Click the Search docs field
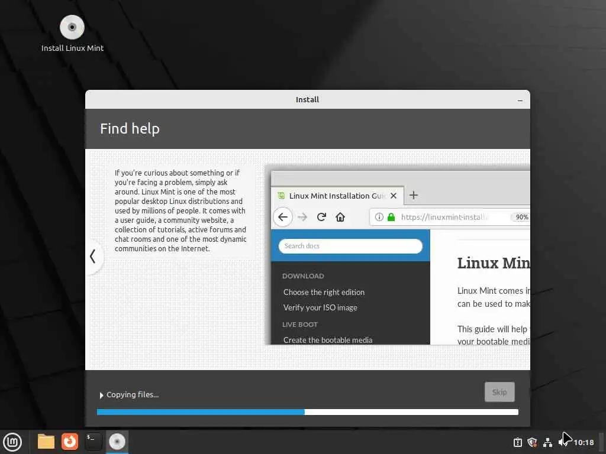The height and width of the screenshot is (454, 606). click(350, 247)
